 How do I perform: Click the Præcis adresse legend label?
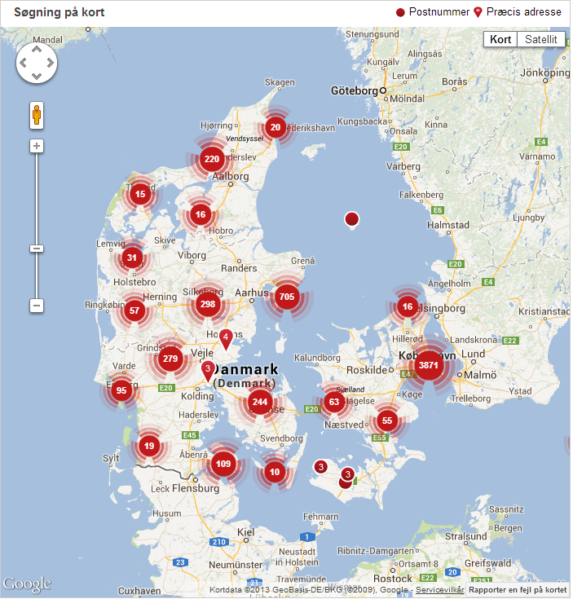pyautogui.click(x=524, y=12)
